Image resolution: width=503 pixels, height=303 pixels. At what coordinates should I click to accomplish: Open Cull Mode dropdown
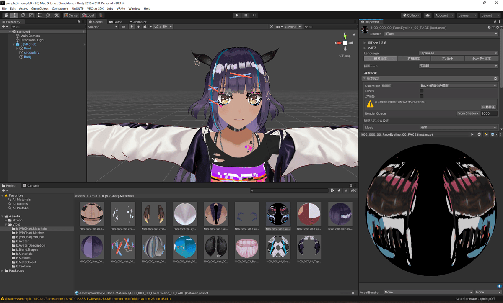coord(459,85)
